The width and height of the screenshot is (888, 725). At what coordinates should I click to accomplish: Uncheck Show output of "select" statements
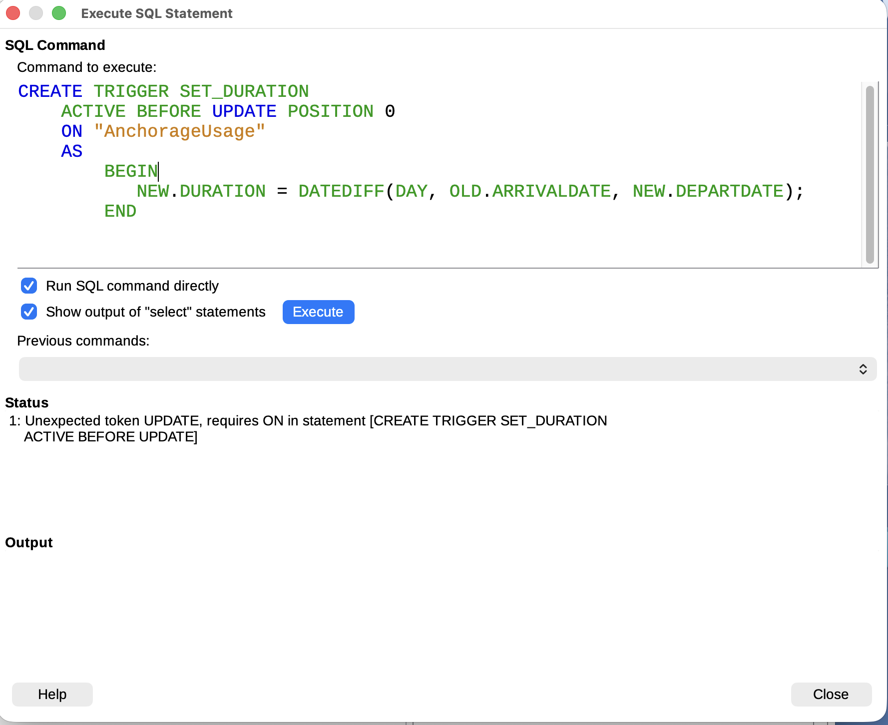29,312
